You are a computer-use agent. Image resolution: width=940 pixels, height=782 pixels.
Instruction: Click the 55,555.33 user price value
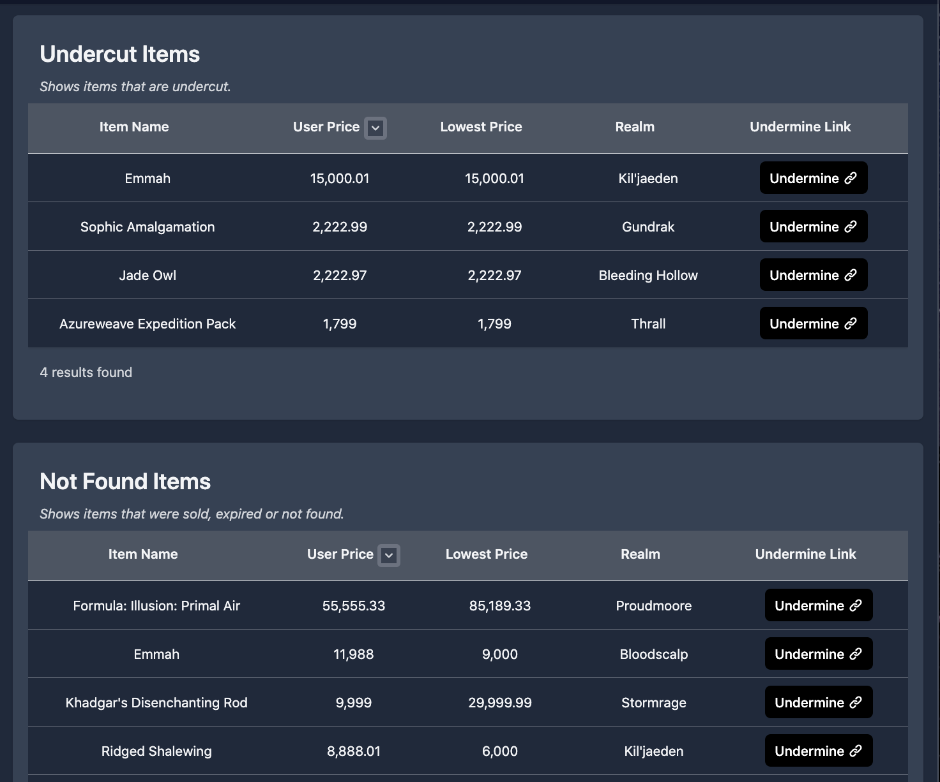pos(354,606)
